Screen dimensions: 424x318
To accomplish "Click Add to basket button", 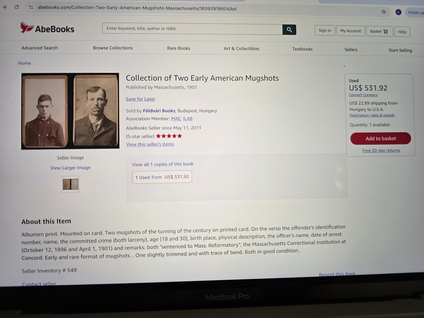I will click(381, 139).
